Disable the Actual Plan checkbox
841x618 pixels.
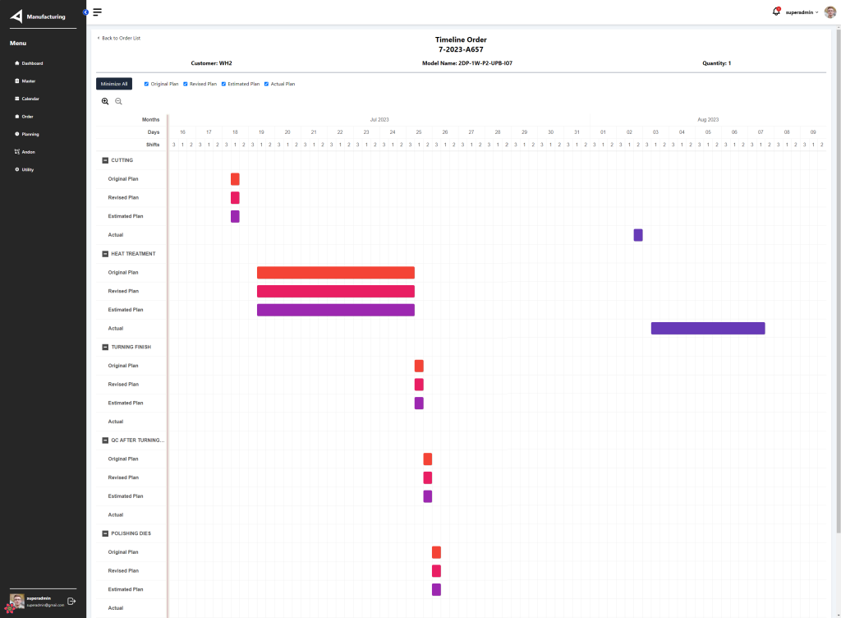coord(266,84)
